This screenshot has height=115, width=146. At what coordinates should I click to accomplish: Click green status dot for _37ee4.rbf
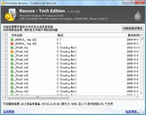click(x=12, y=56)
